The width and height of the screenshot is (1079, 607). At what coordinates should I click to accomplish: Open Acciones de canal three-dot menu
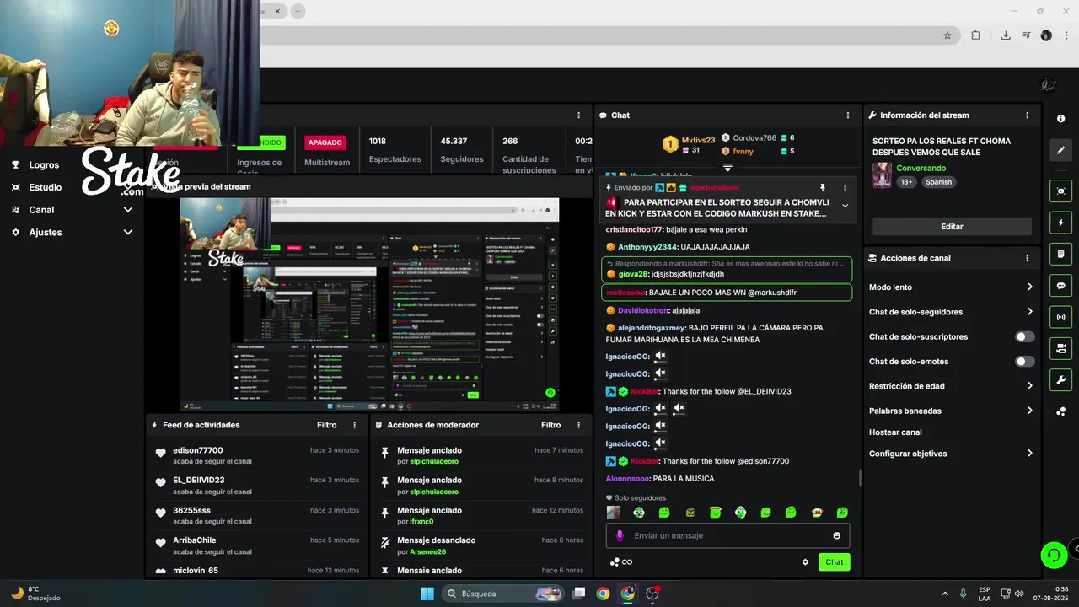(1027, 258)
